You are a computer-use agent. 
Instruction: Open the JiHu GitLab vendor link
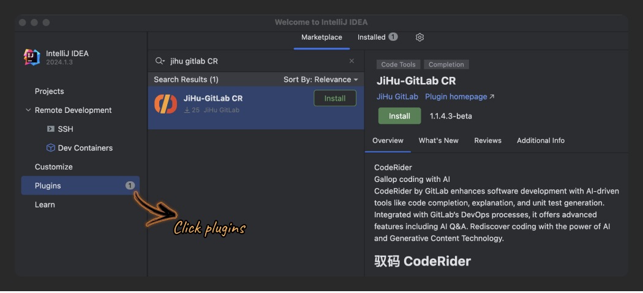pyautogui.click(x=397, y=96)
